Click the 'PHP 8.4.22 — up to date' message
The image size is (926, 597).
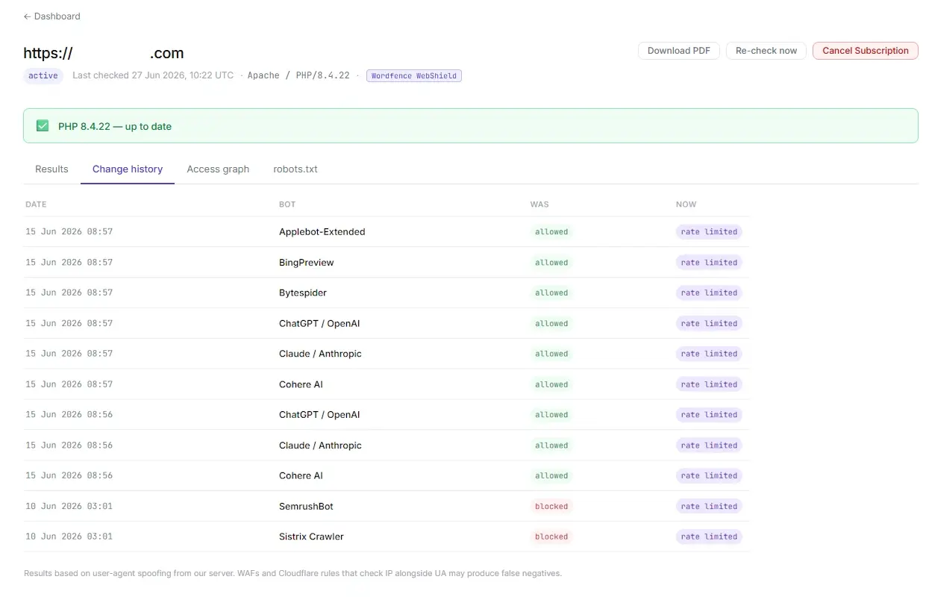tap(115, 126)
